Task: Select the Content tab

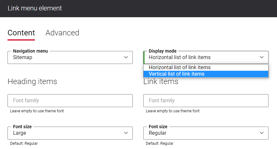Action: (21, 33)
